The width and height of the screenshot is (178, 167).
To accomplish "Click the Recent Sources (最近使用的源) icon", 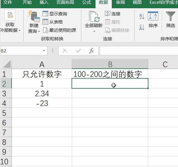I will 46,30.
